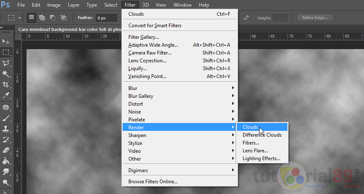
Task: Choose Add to selection mode
Action: click(42, 18)
